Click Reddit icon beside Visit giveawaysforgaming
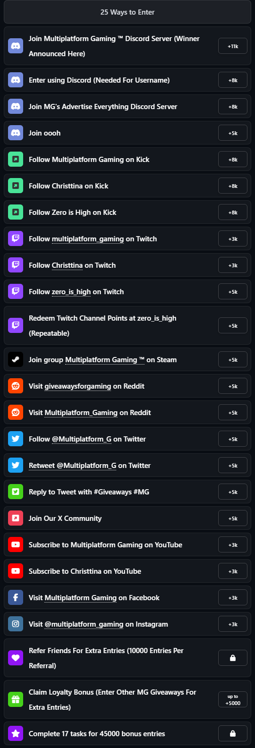This screenshot has height=748, width=255. (16, 386)
